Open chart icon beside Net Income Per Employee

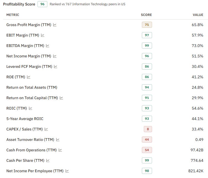67,171
